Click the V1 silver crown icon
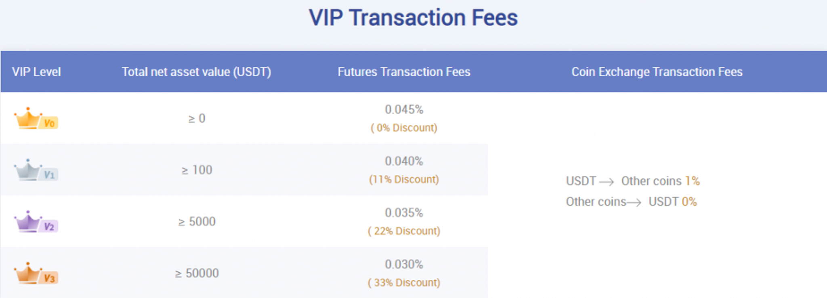This screenshot has height=298, width=827. 36,170
